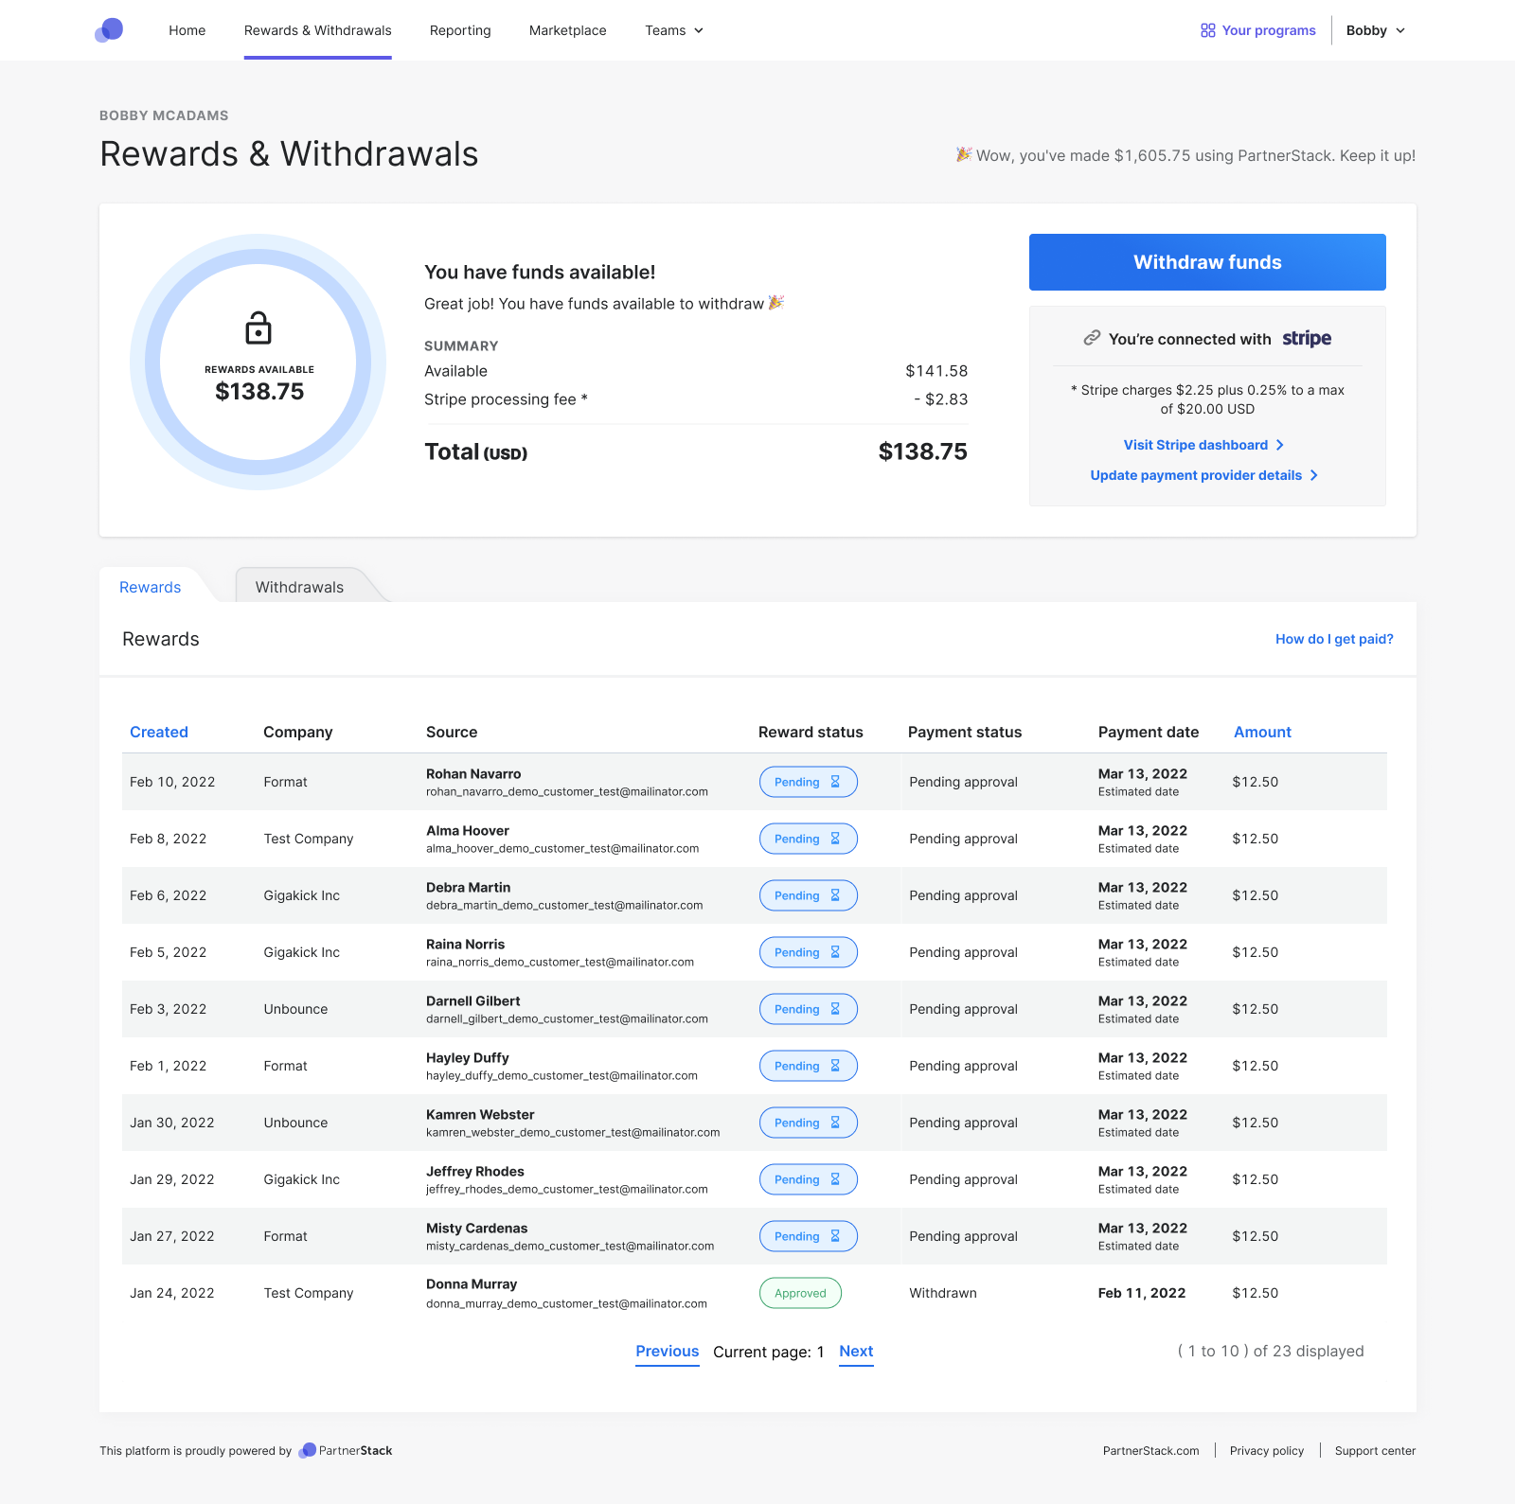The width and height of the screenshot is (1515, 1504).
Task: Click the hourglass icon in Kamren Webster's row
Action: [x=835, y=1123]
